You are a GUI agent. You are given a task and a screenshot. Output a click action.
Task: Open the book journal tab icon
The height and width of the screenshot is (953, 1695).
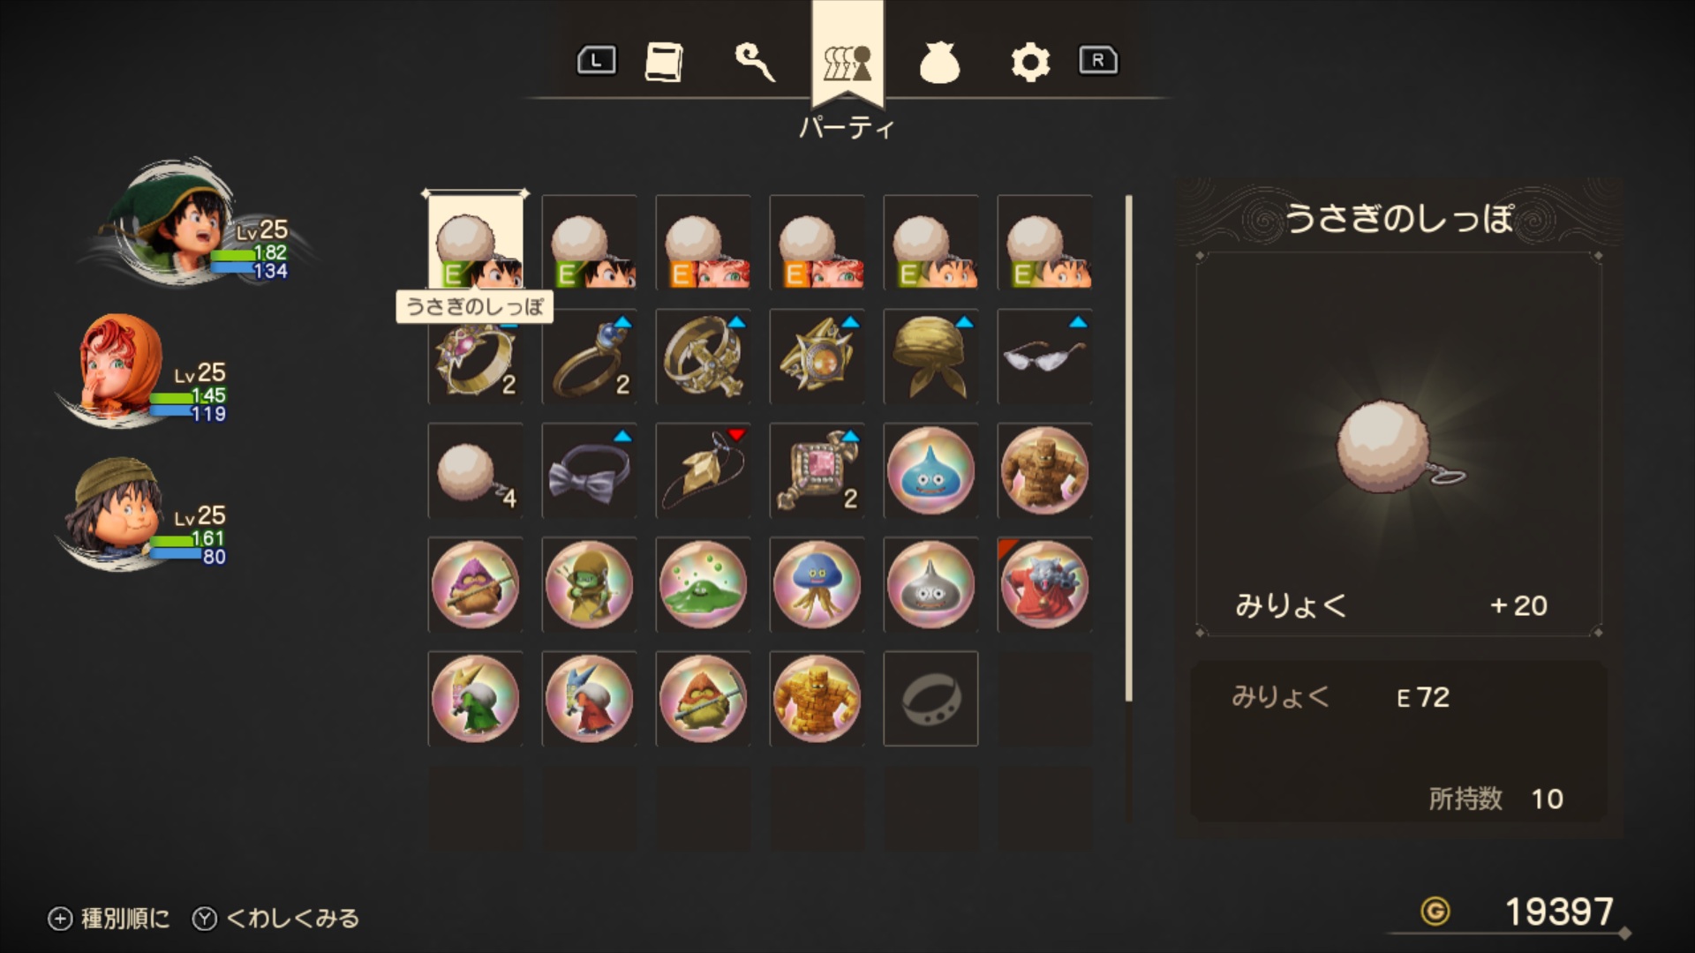pyautogui.click(x=664, y=62)
